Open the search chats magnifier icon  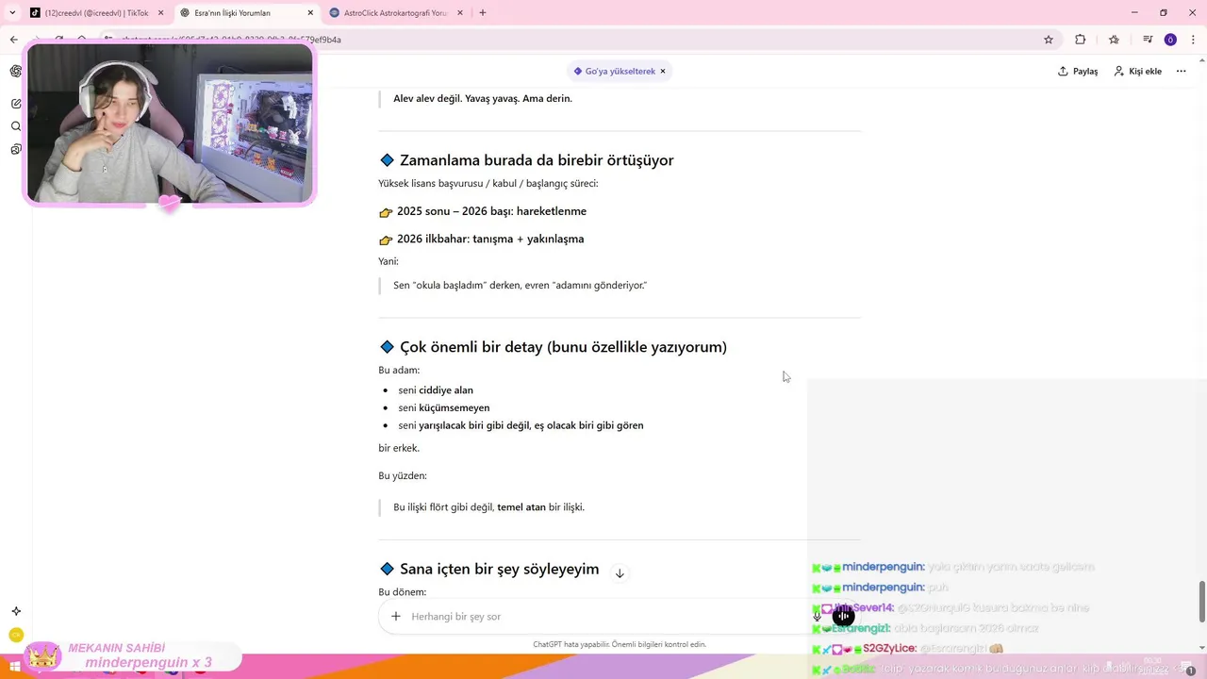[x=16, y=126]
